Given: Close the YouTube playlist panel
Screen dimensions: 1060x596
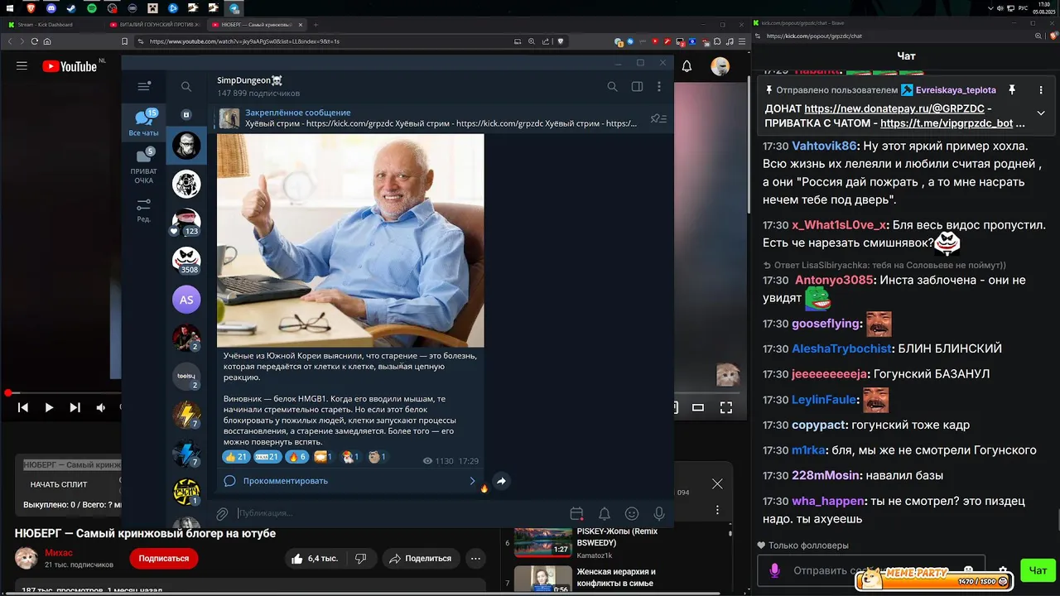Looking at the screenshot, I should point(717,483).
